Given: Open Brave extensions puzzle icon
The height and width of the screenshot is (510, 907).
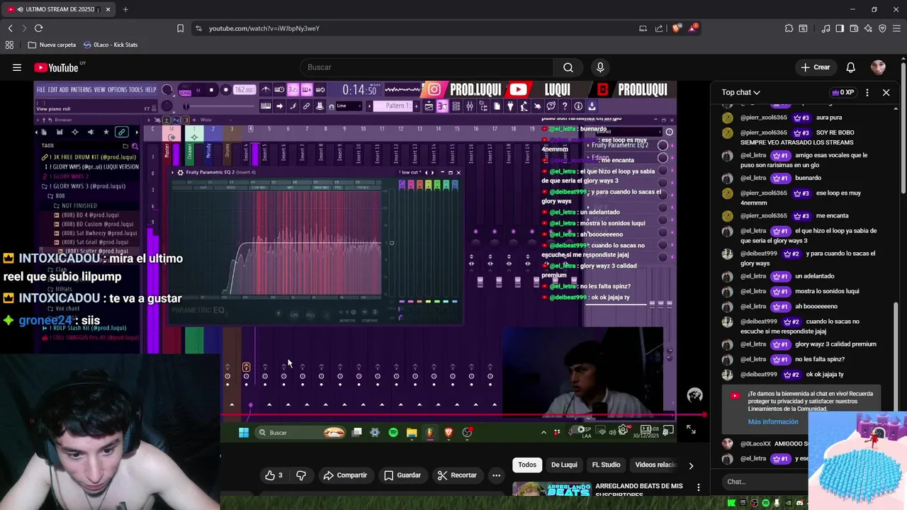Looking at the screenshot, I should pos(789,28).
